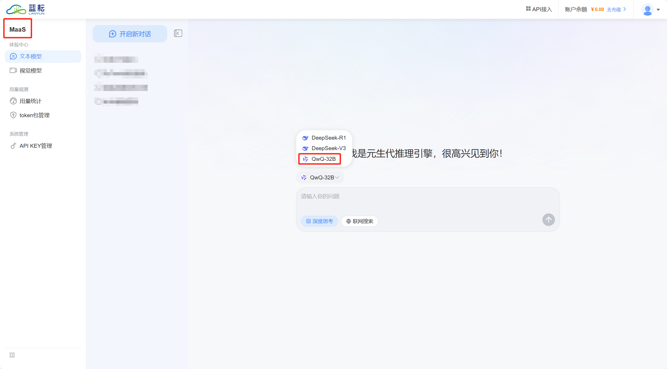Screen dimensions: 667x369
Task: Toggle 深度思考 deep thinking mode
Action: 319,221
